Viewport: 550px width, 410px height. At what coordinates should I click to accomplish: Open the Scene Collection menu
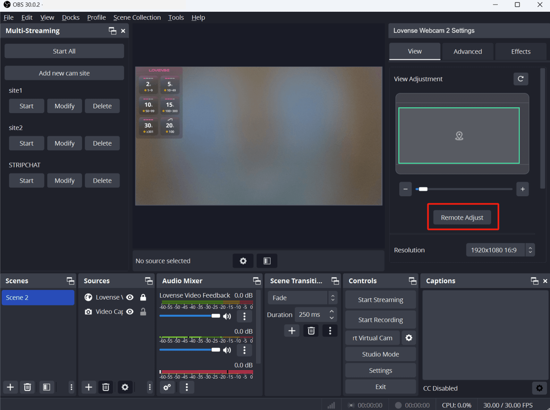pos(137,17)
